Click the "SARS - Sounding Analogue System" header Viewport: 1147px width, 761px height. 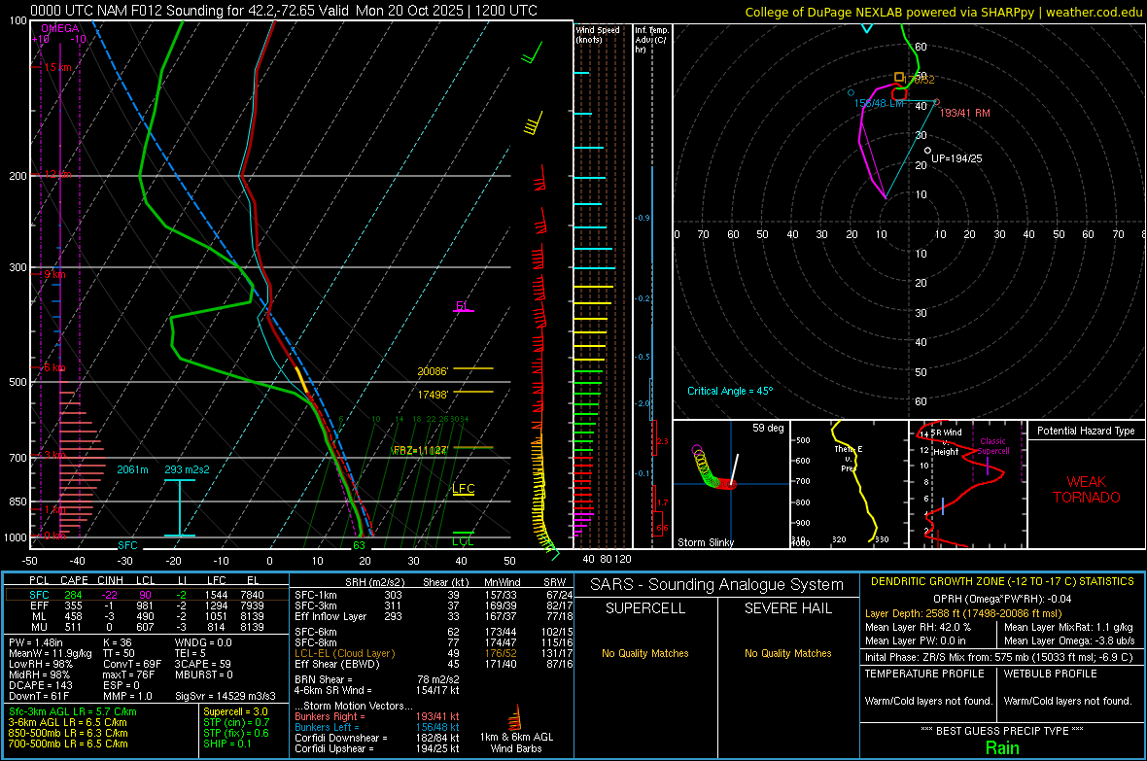pyautogui.click(x=717, y=585)
